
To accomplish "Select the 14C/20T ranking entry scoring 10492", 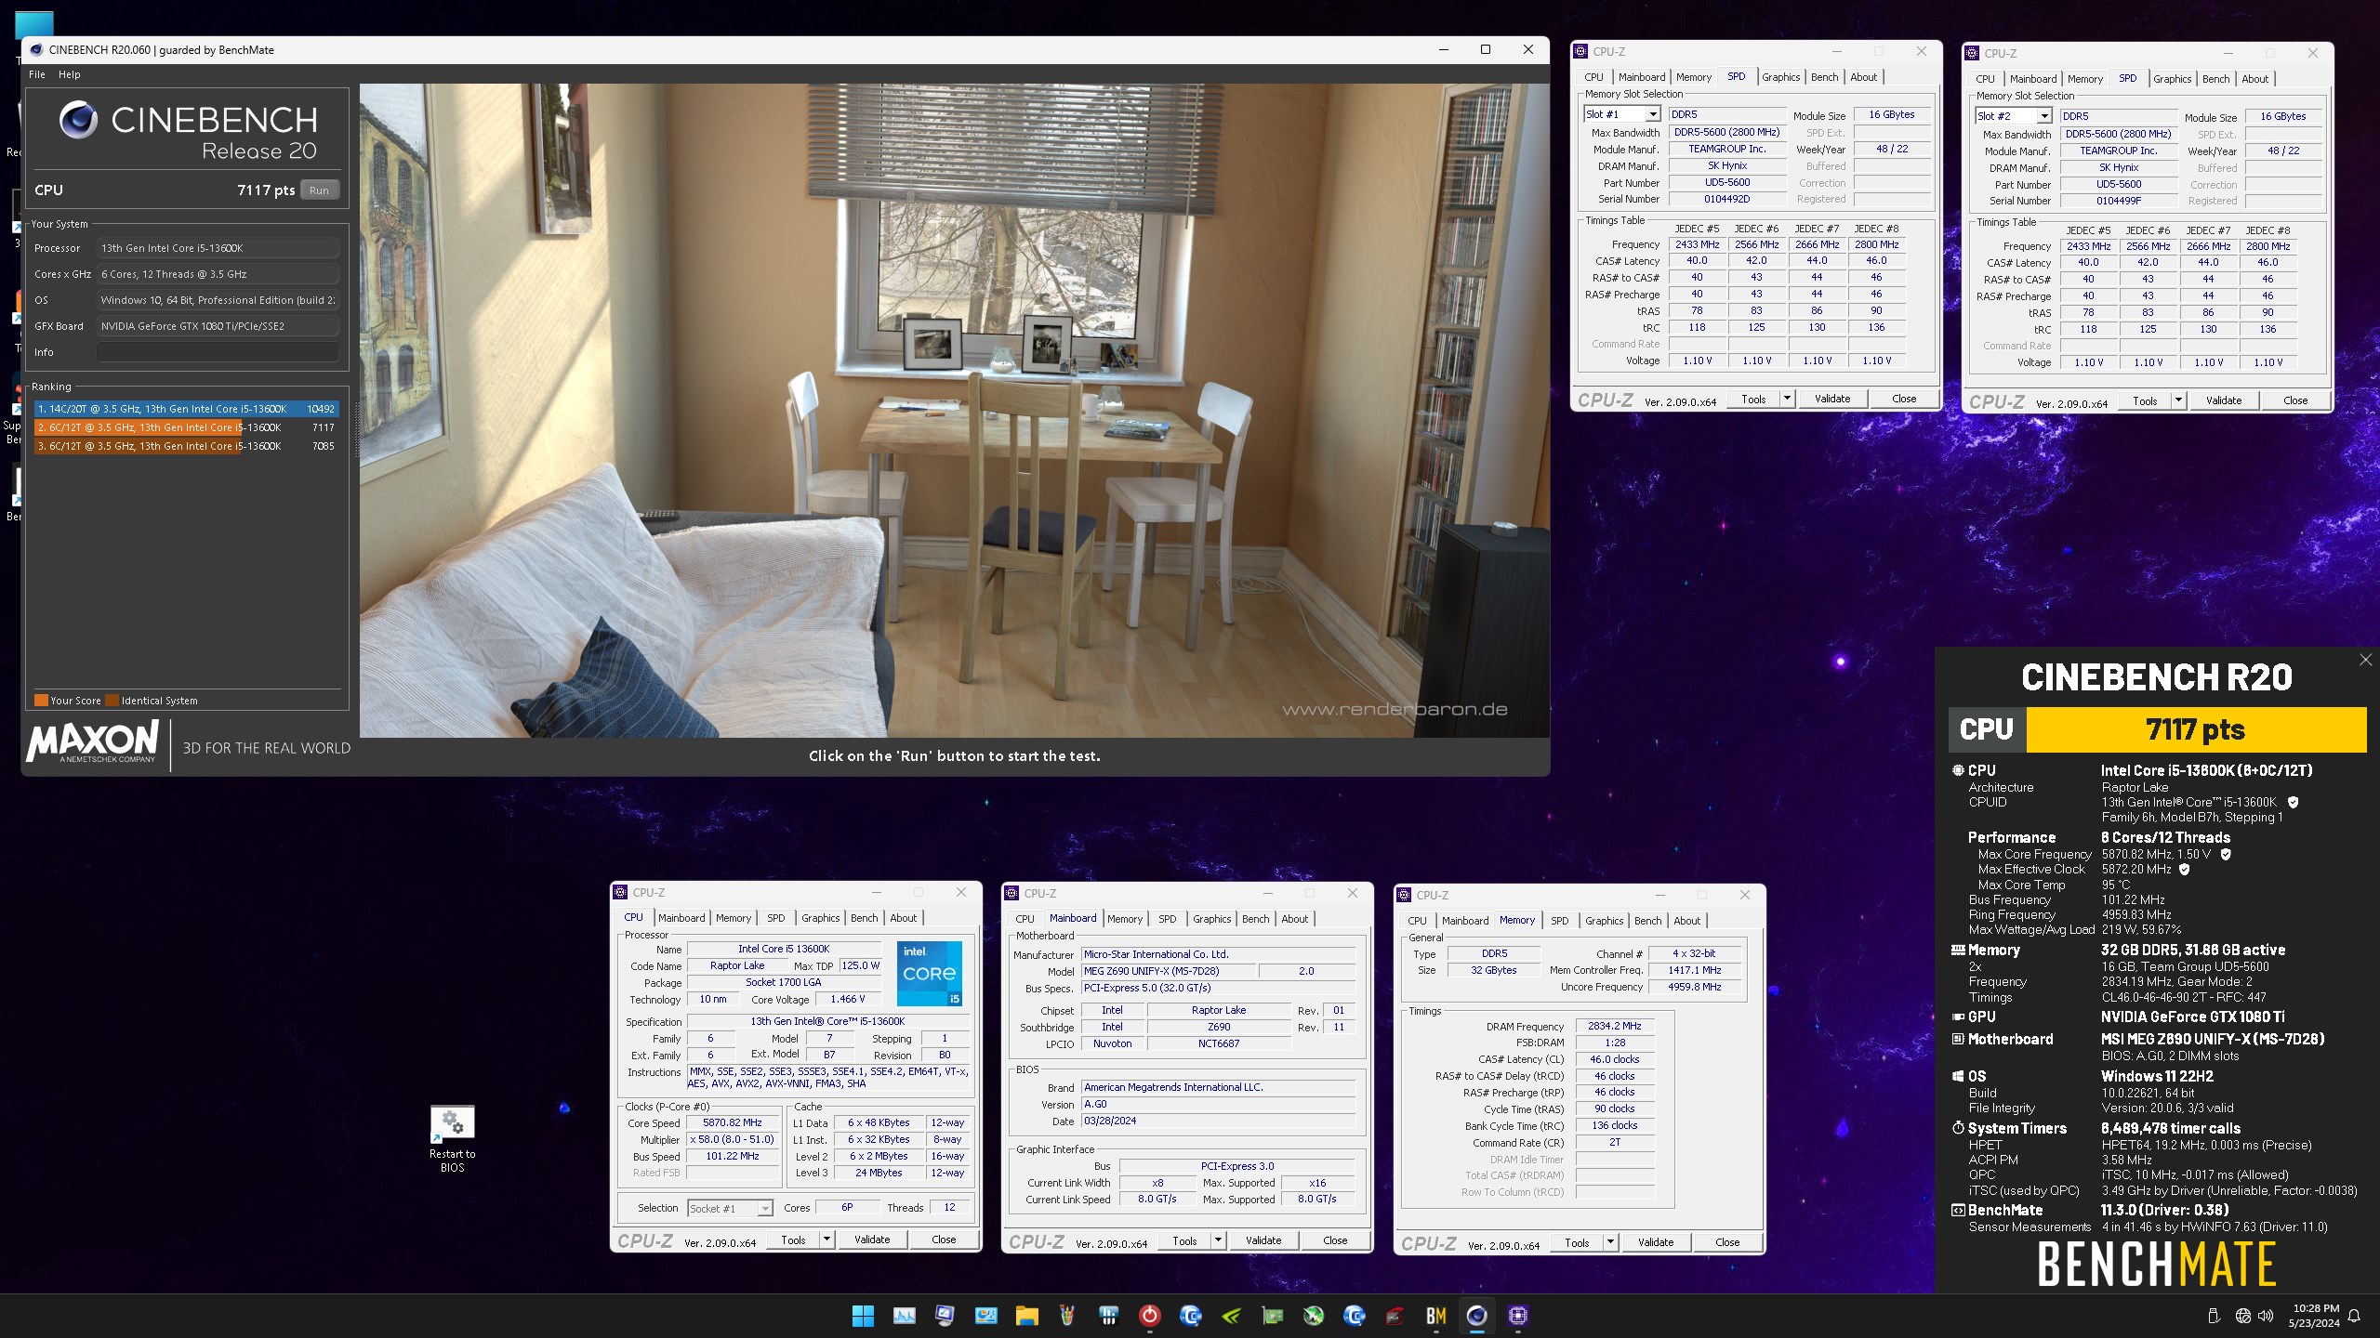I will pyautogui.click(x=186, y=409).
